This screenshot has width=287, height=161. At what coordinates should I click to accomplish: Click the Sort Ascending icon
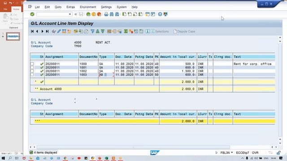[98, 31]
